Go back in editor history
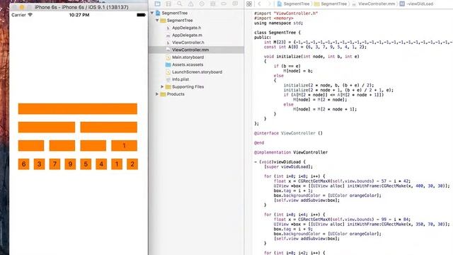 259,4
